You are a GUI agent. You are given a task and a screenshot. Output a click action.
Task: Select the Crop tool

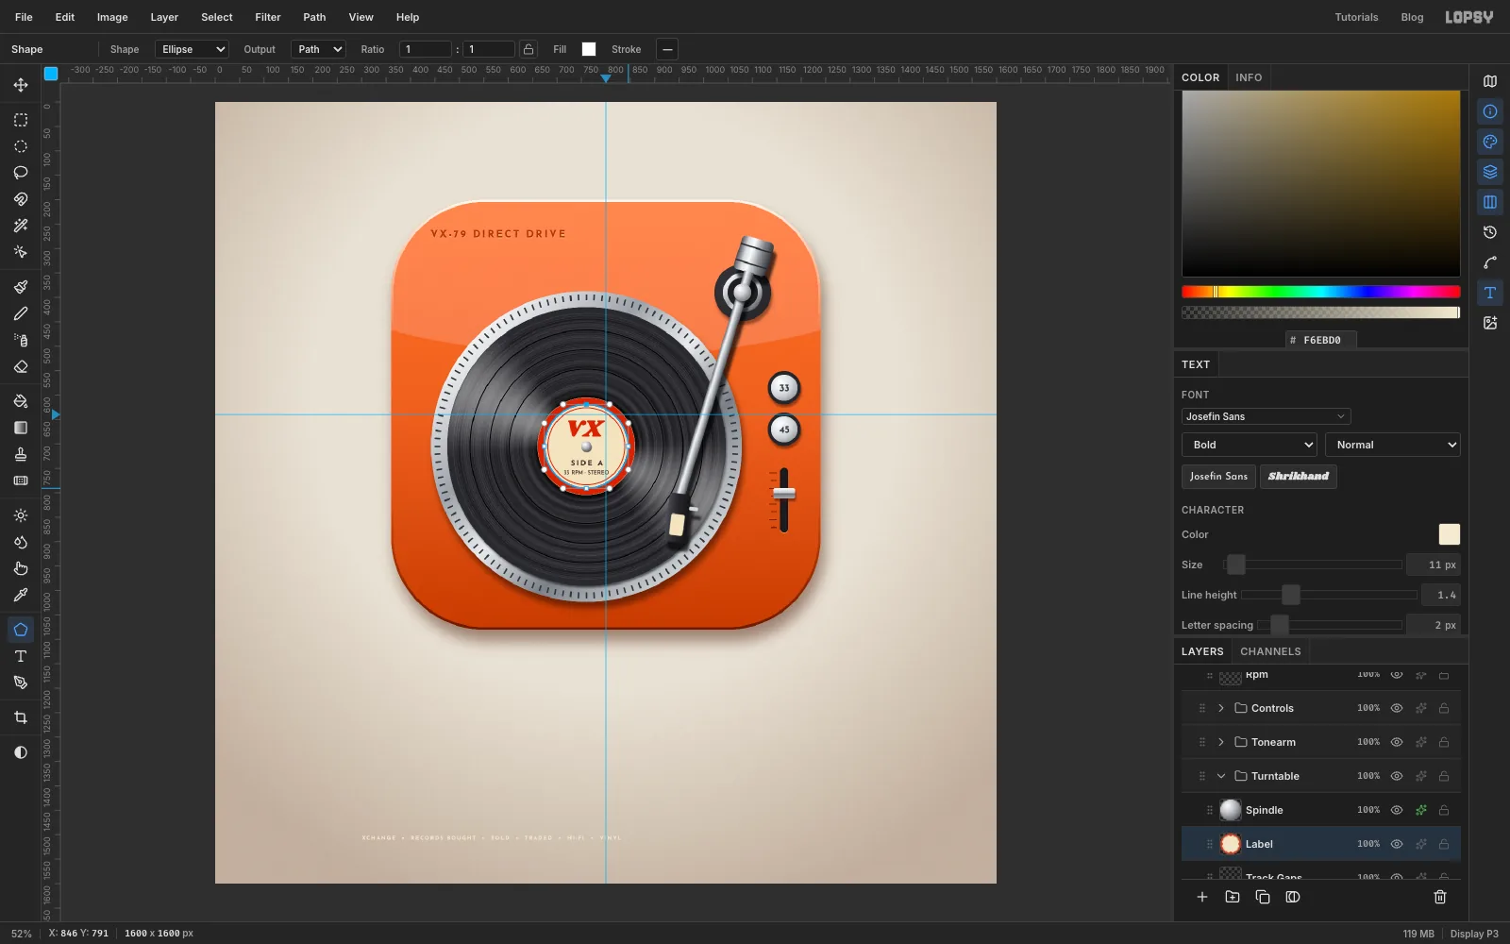pos(21,717)
